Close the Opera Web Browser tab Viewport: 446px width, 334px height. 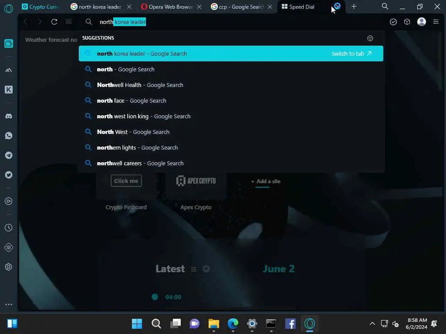click(199, 7)
